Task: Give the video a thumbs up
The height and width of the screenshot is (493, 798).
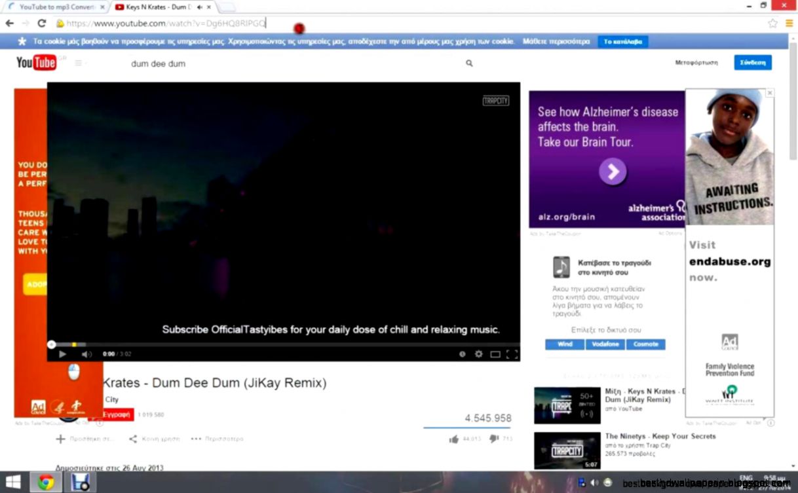Action: (x=455, y=439)
